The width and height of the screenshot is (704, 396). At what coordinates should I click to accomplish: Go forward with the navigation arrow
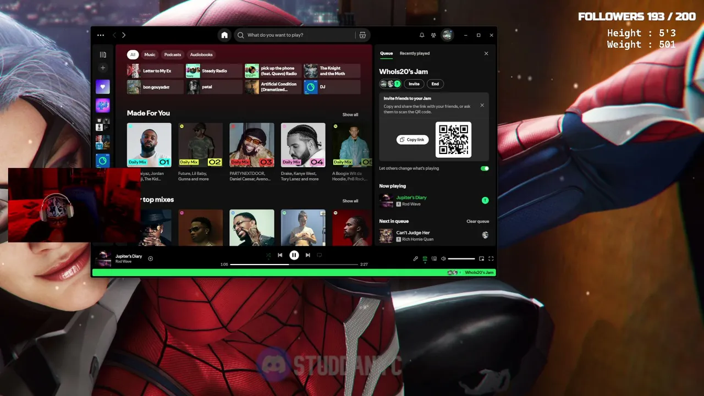pyautogui.click(x=124, y=35)
